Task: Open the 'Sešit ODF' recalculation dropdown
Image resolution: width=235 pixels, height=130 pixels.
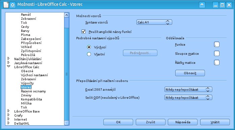Action: point(188,98)
